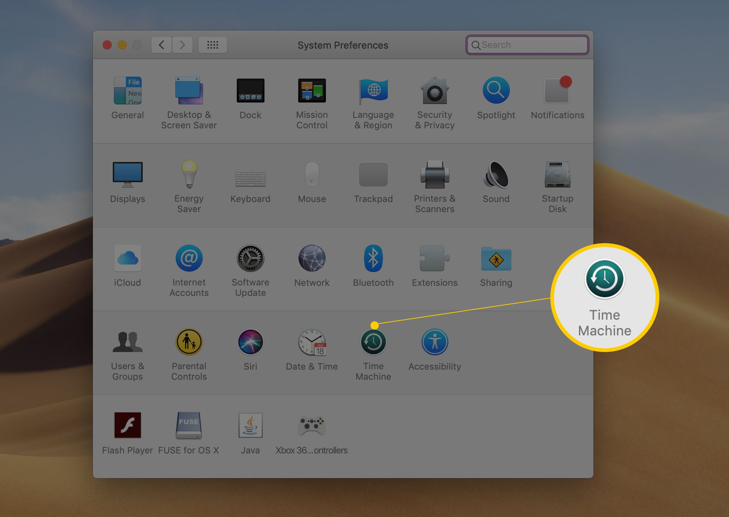Click the Show All grid button

coord(213,45)
